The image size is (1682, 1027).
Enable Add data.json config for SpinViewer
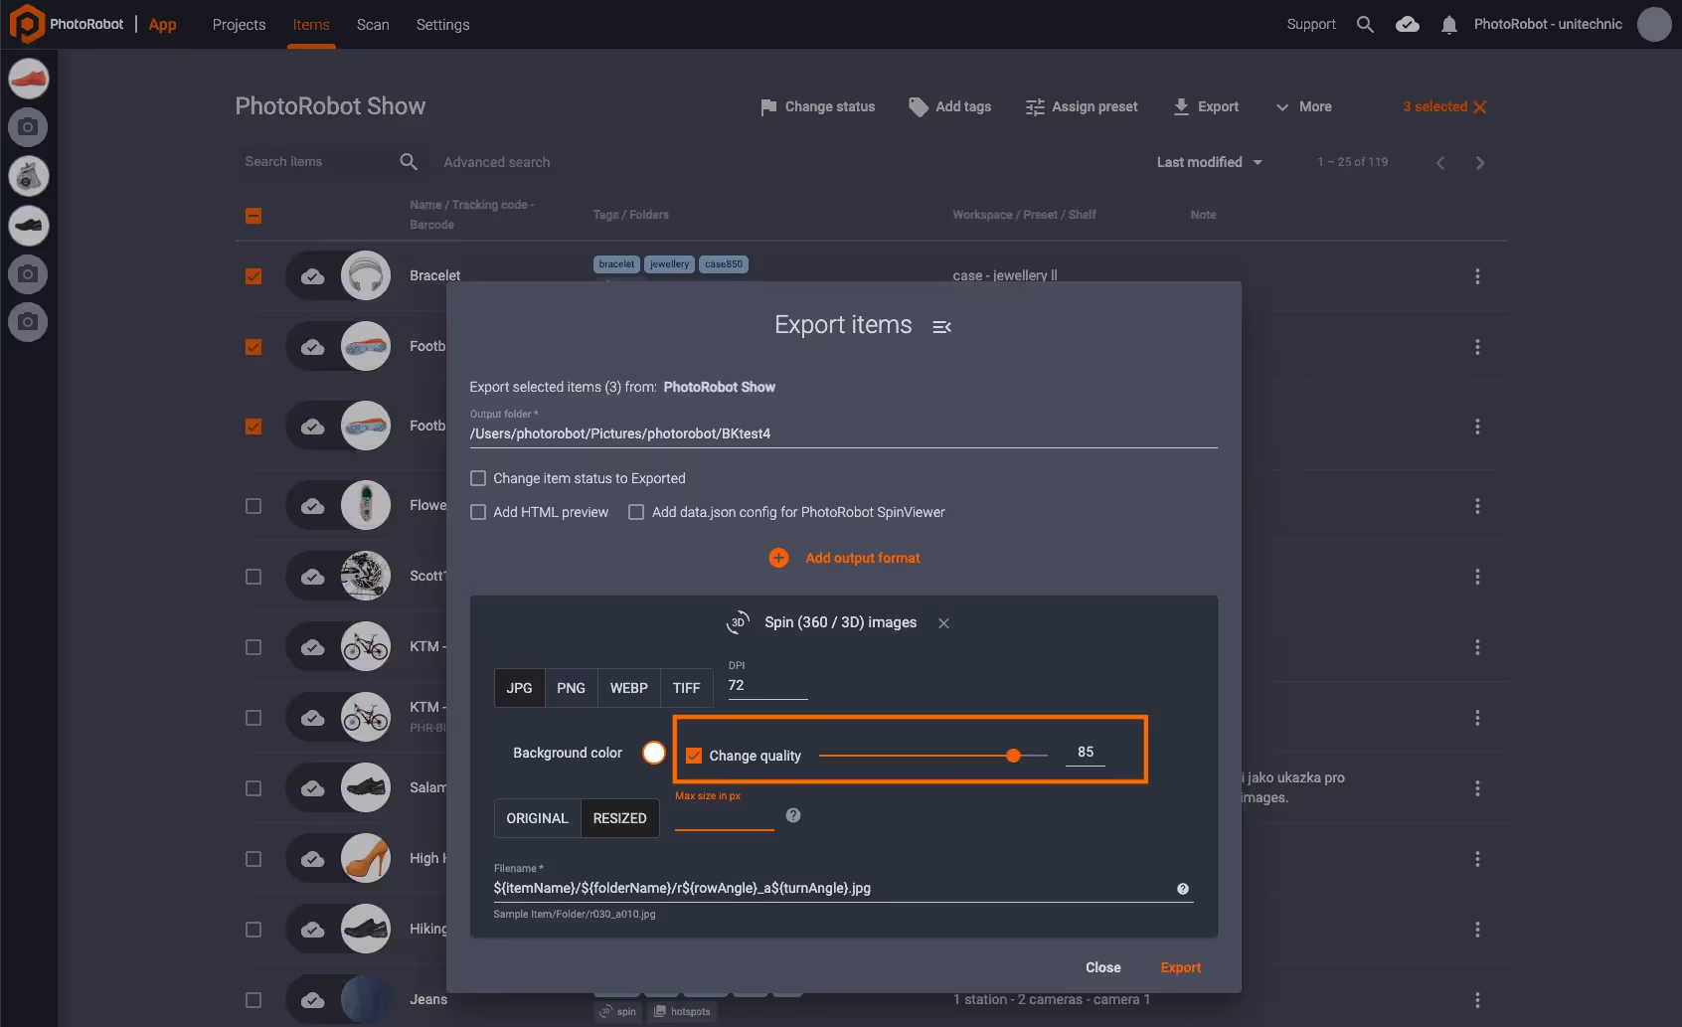tap(636, 512)
